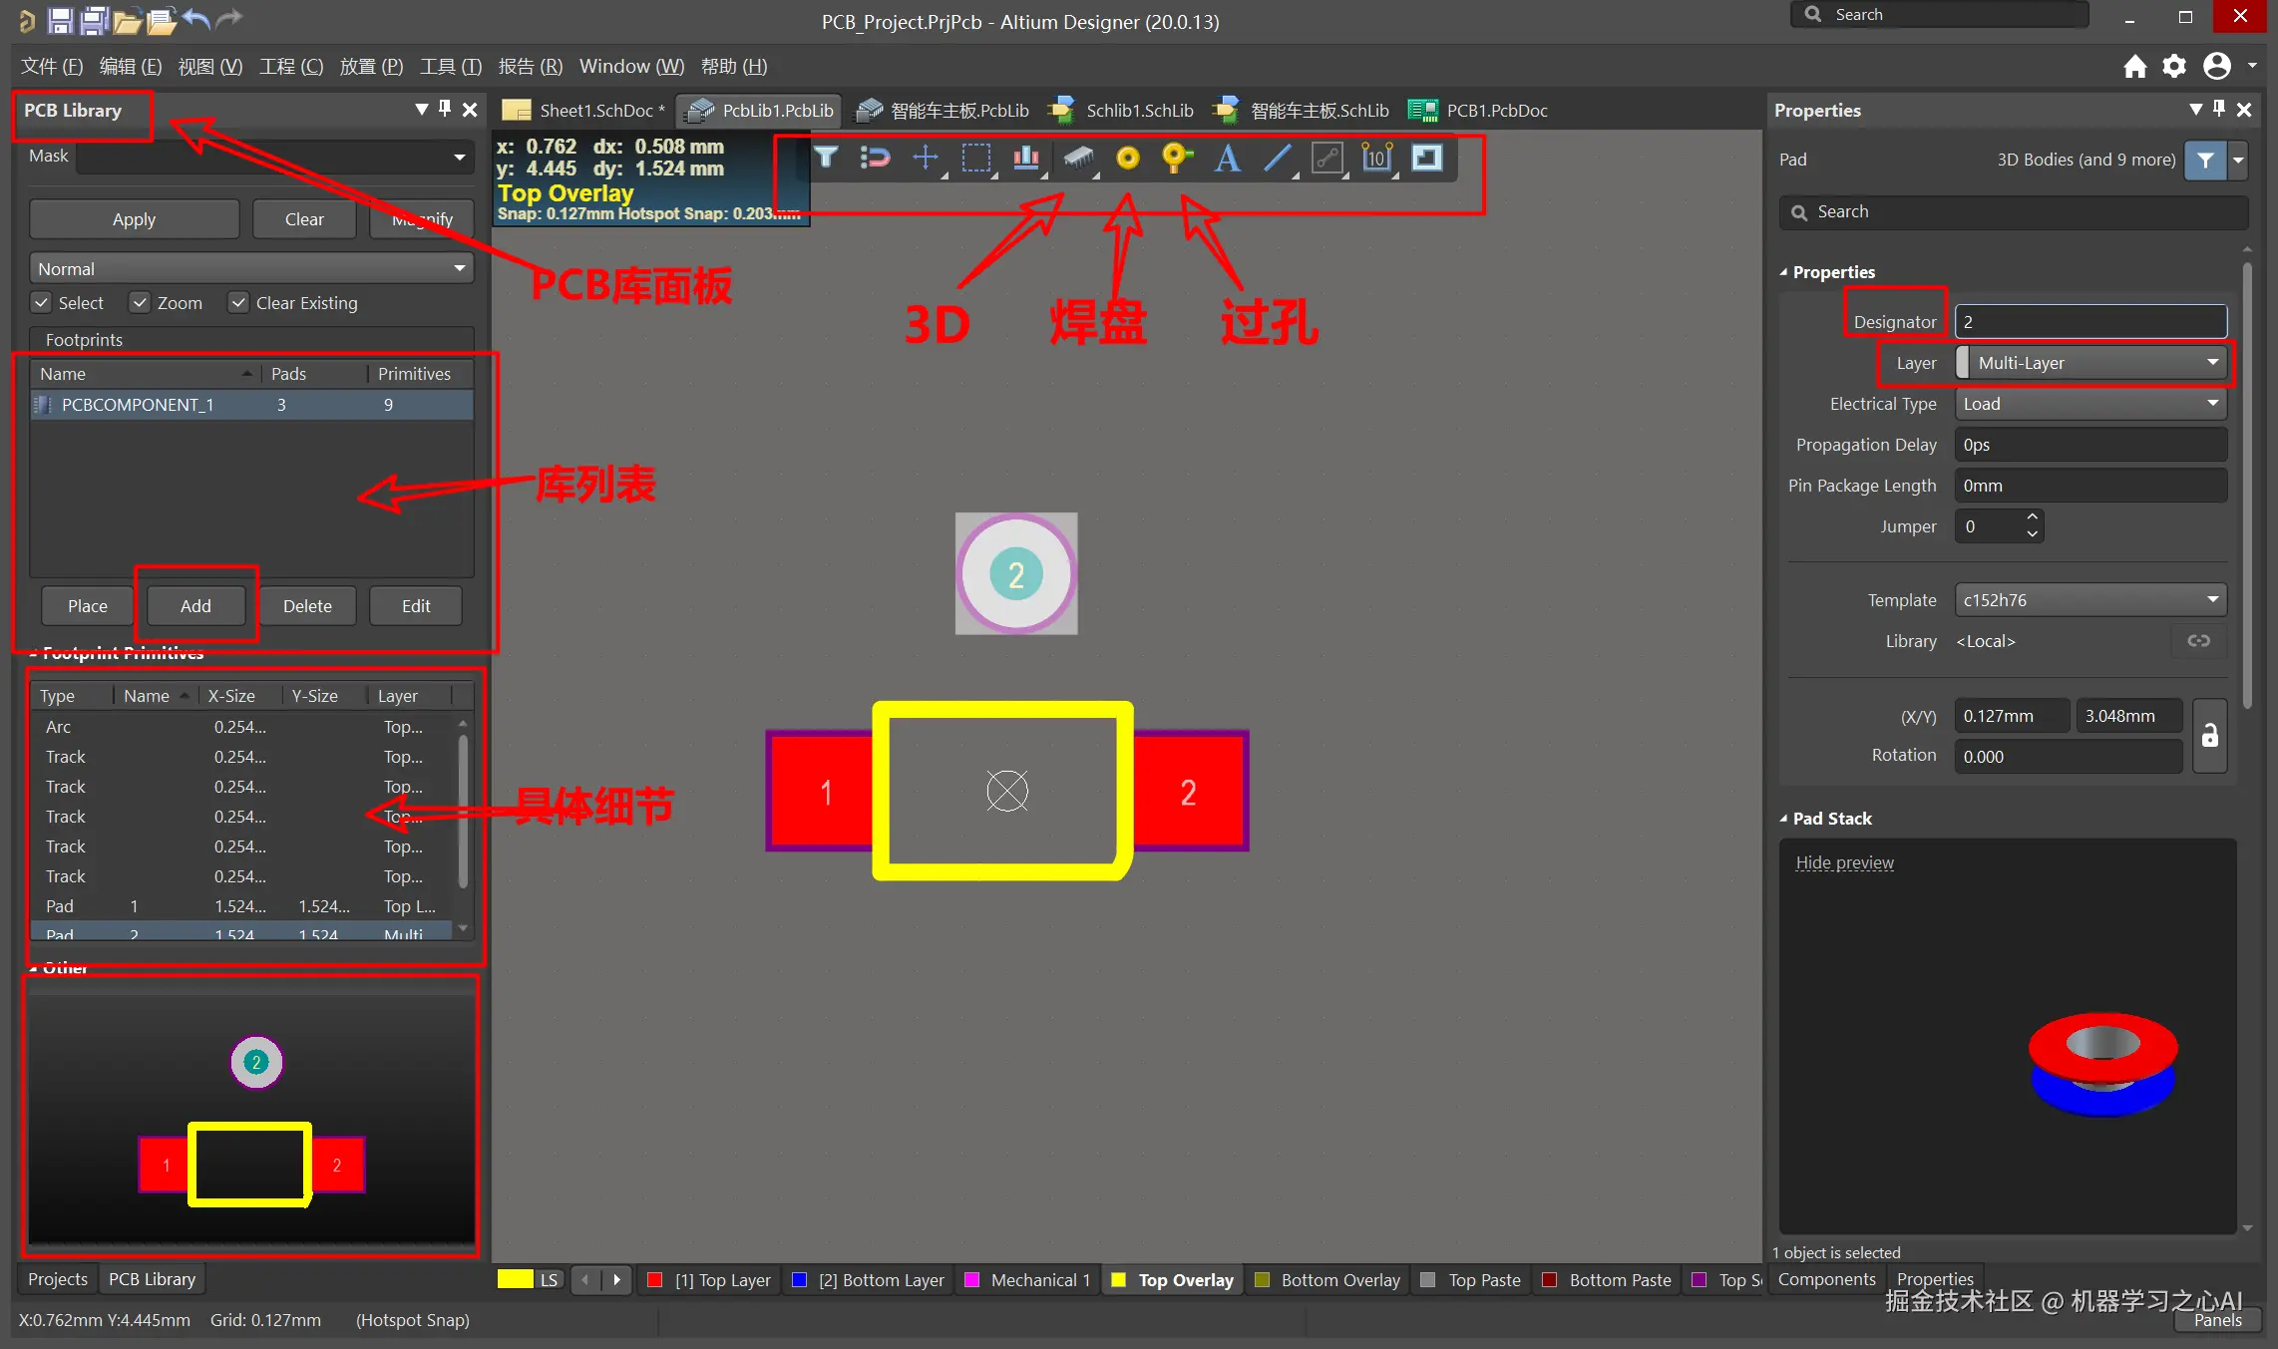This screenshot has height=1349, width=2278.
Task: Click the Place Via tool icon
Action: (1177, 159)
